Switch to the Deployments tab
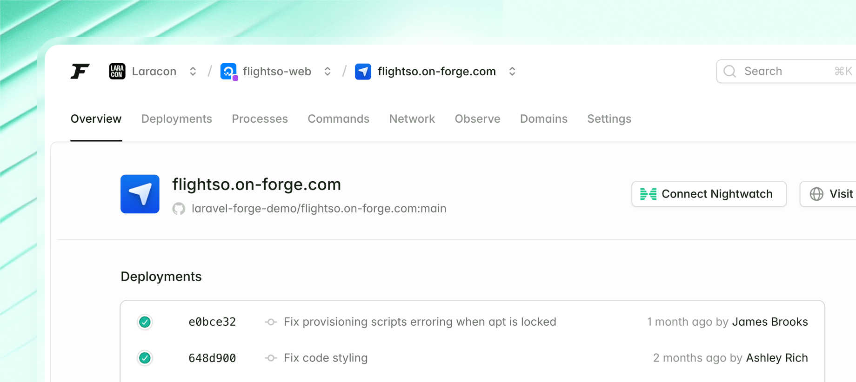Viewport: 856px width, 382px height. point(176,119)
